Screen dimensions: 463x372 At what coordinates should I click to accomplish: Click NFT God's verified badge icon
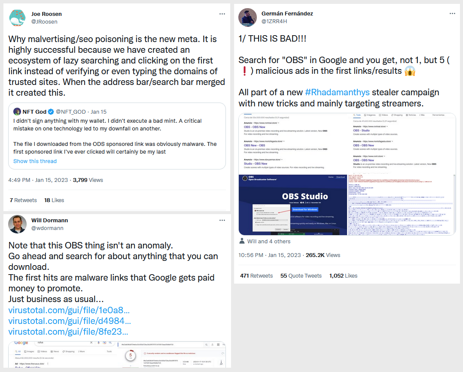(x=51, y=112)
